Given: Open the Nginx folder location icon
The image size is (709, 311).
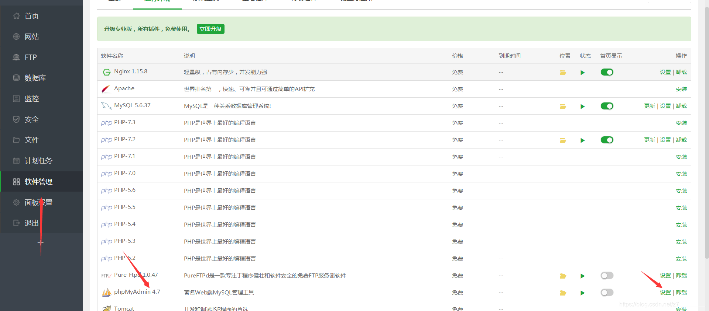Looking at the screenshot, I should tap(563, 73).
